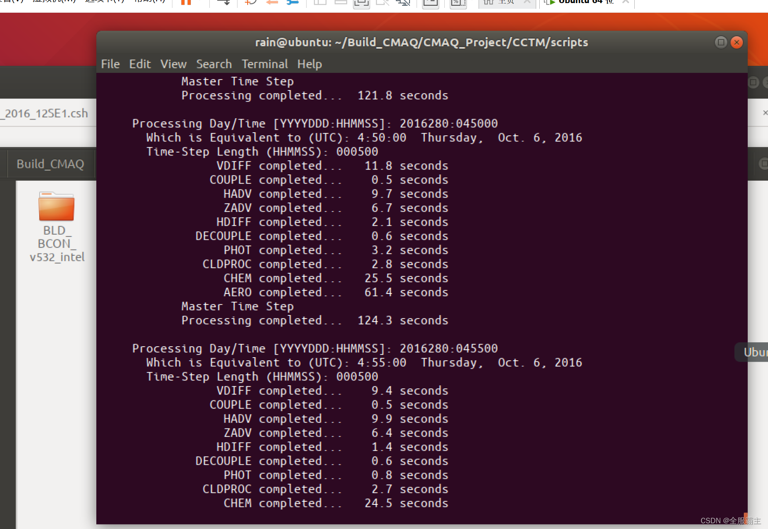Click the Processing completed 121.8 seconds line

coord(315,95)
